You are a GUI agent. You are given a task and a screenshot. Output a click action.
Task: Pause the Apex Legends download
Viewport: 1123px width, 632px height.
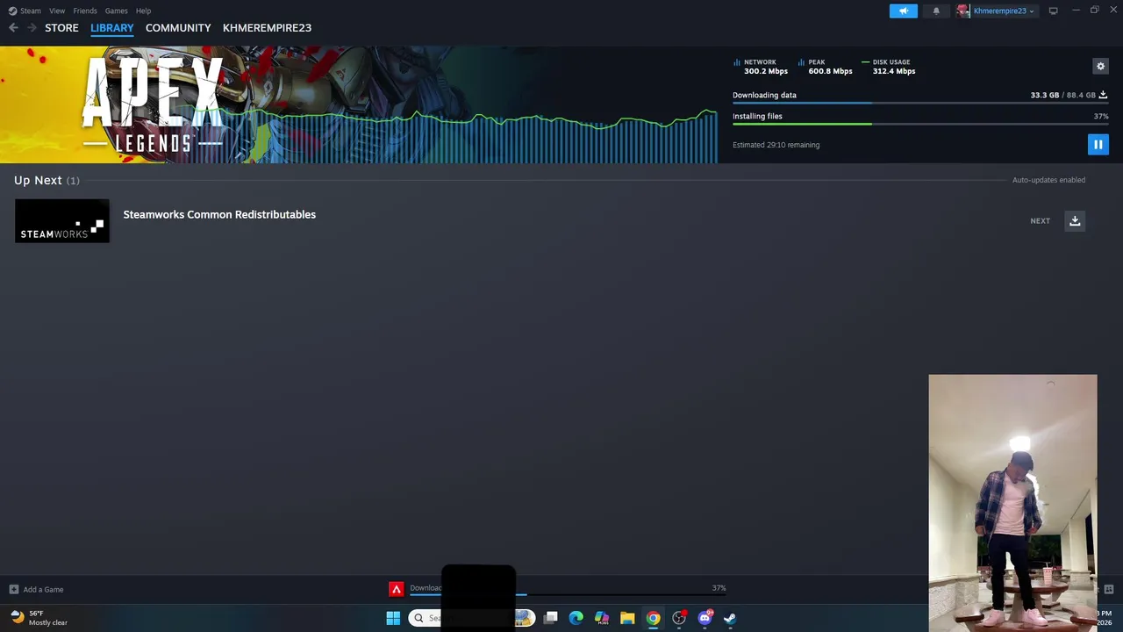(x=1098, y=144)
